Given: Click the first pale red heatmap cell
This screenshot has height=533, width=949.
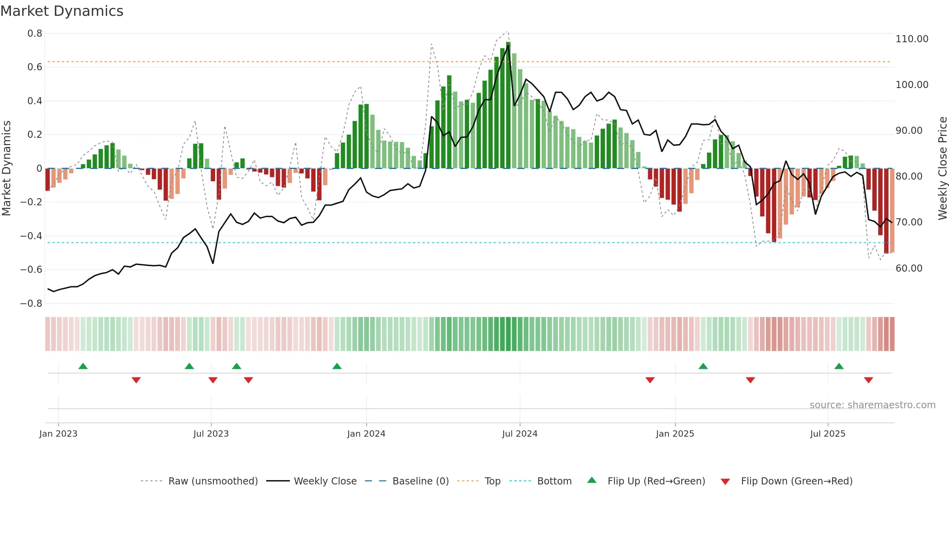Looking at the screenshot, I should pos(47,334).
